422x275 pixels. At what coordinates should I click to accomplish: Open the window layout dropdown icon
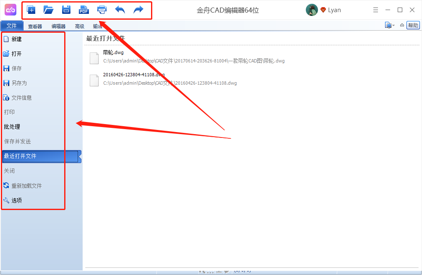pos(390,25)
